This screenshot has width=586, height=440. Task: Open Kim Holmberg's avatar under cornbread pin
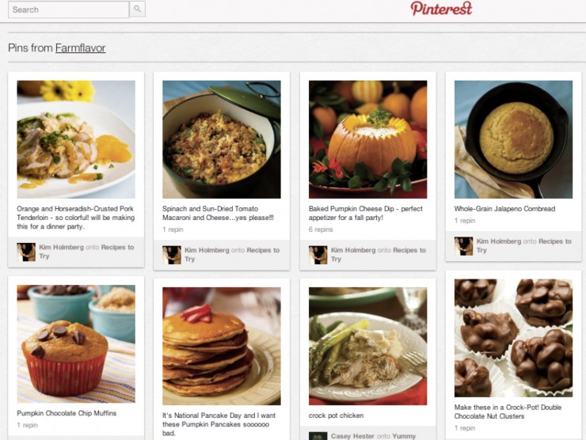[x=463, y=246]
